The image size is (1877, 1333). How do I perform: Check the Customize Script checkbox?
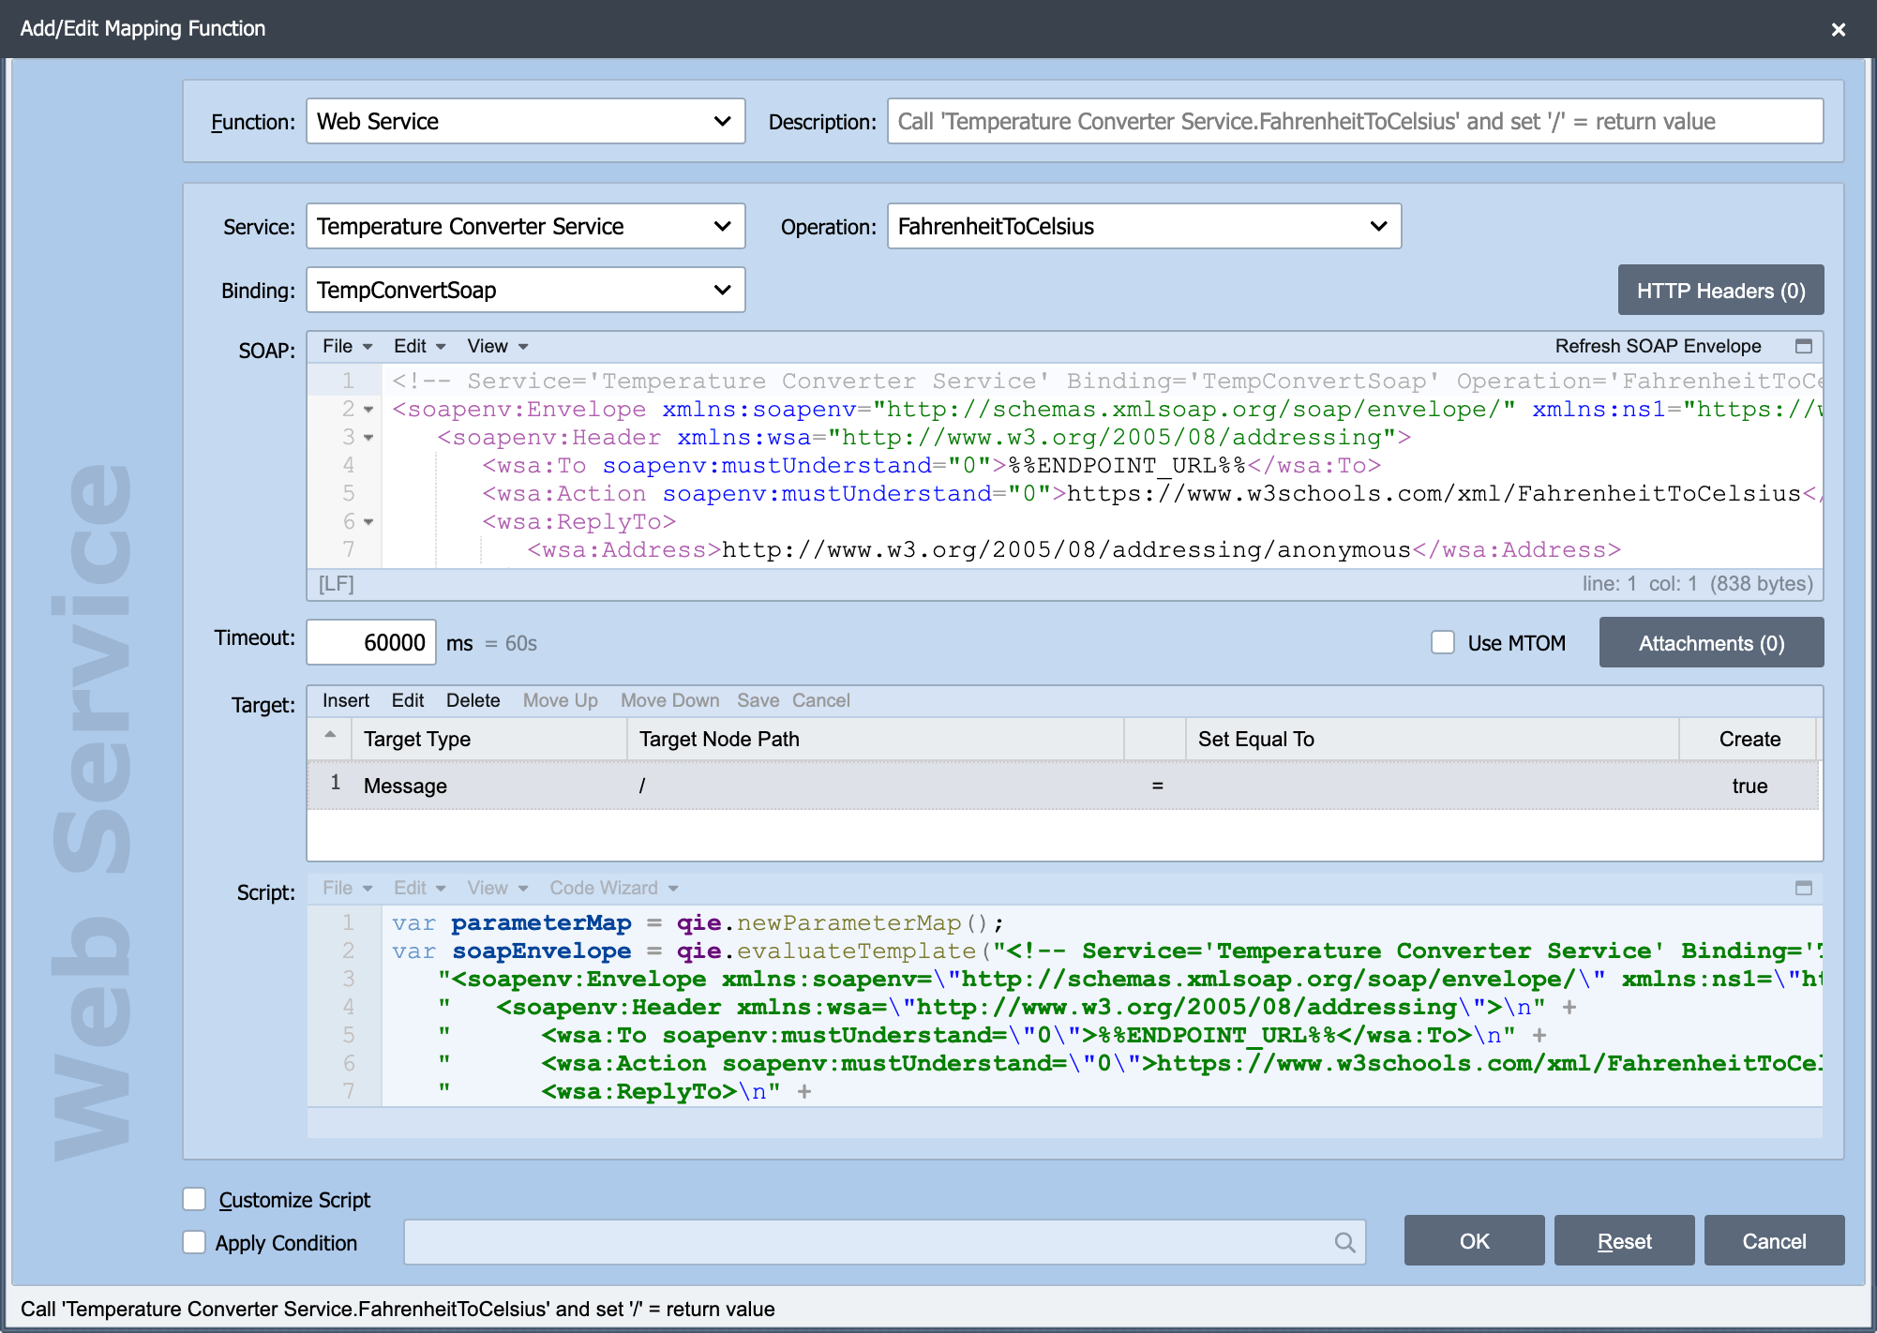194,1199
